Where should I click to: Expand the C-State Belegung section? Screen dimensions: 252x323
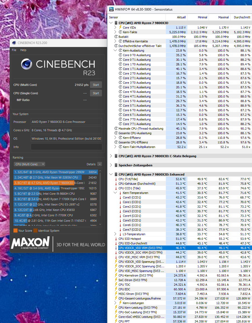click(x=111, y=156)
